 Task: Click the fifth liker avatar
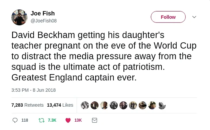(x=123, y=105)
